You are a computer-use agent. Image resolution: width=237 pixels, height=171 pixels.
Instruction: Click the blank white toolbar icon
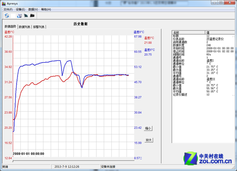click(x=13, y=16)
